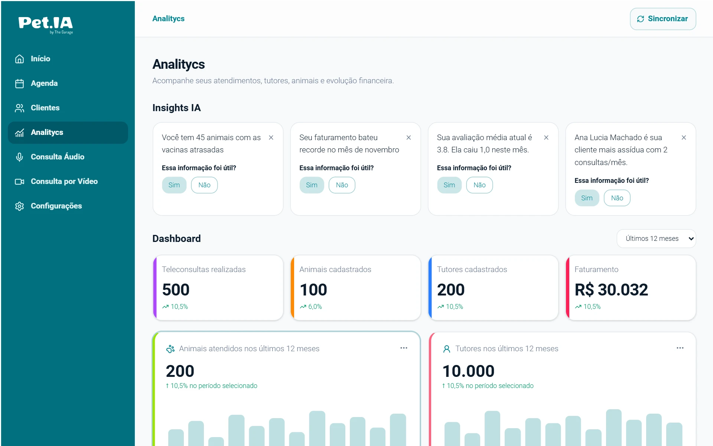Dismiss the Ana Lucia Machado insight card
This screenshot has height=446, width=713.
(x=684, y=138)
